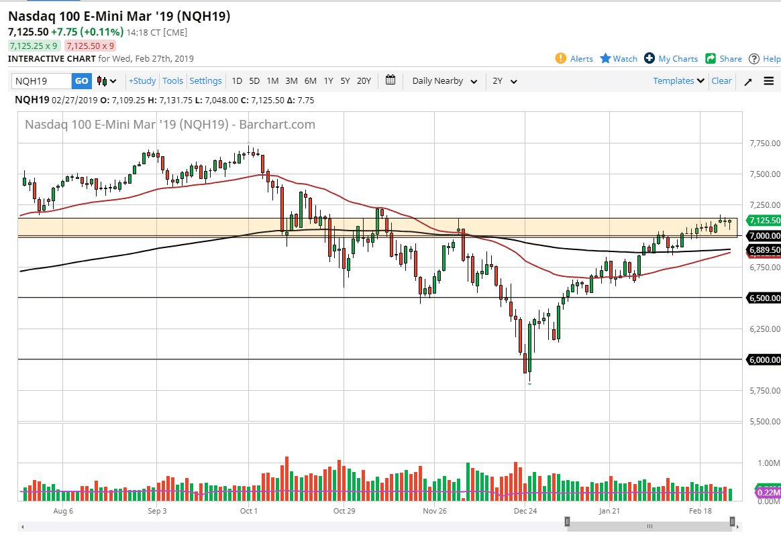Open chart Settings

pyautogui.click(x=205, y=80)
